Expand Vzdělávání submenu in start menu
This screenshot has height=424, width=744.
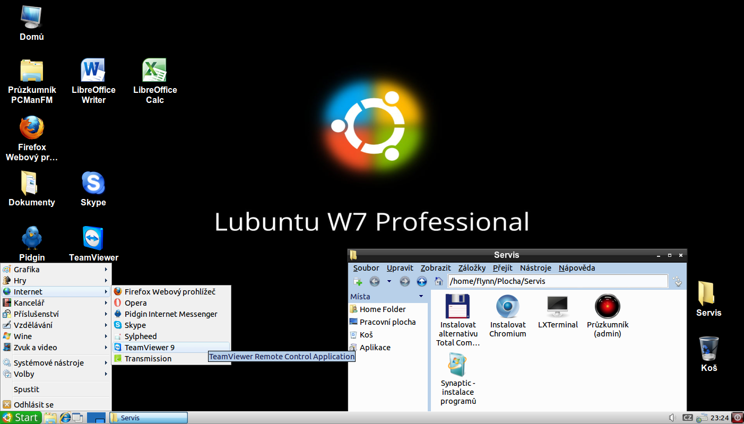point(56,325)
